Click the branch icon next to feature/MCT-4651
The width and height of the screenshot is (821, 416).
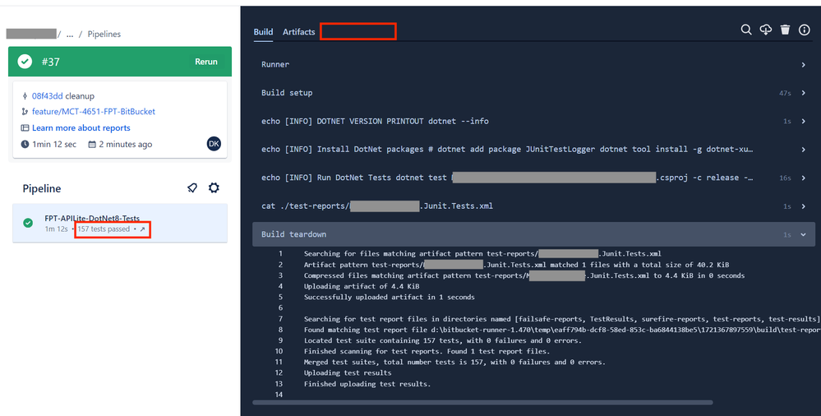25,112
